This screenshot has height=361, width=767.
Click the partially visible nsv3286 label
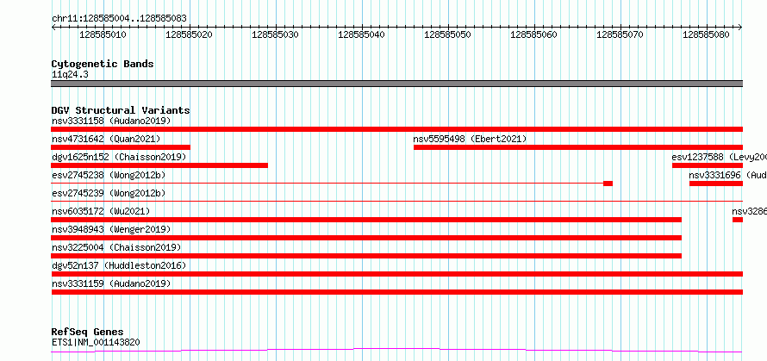tap(750, 211)
